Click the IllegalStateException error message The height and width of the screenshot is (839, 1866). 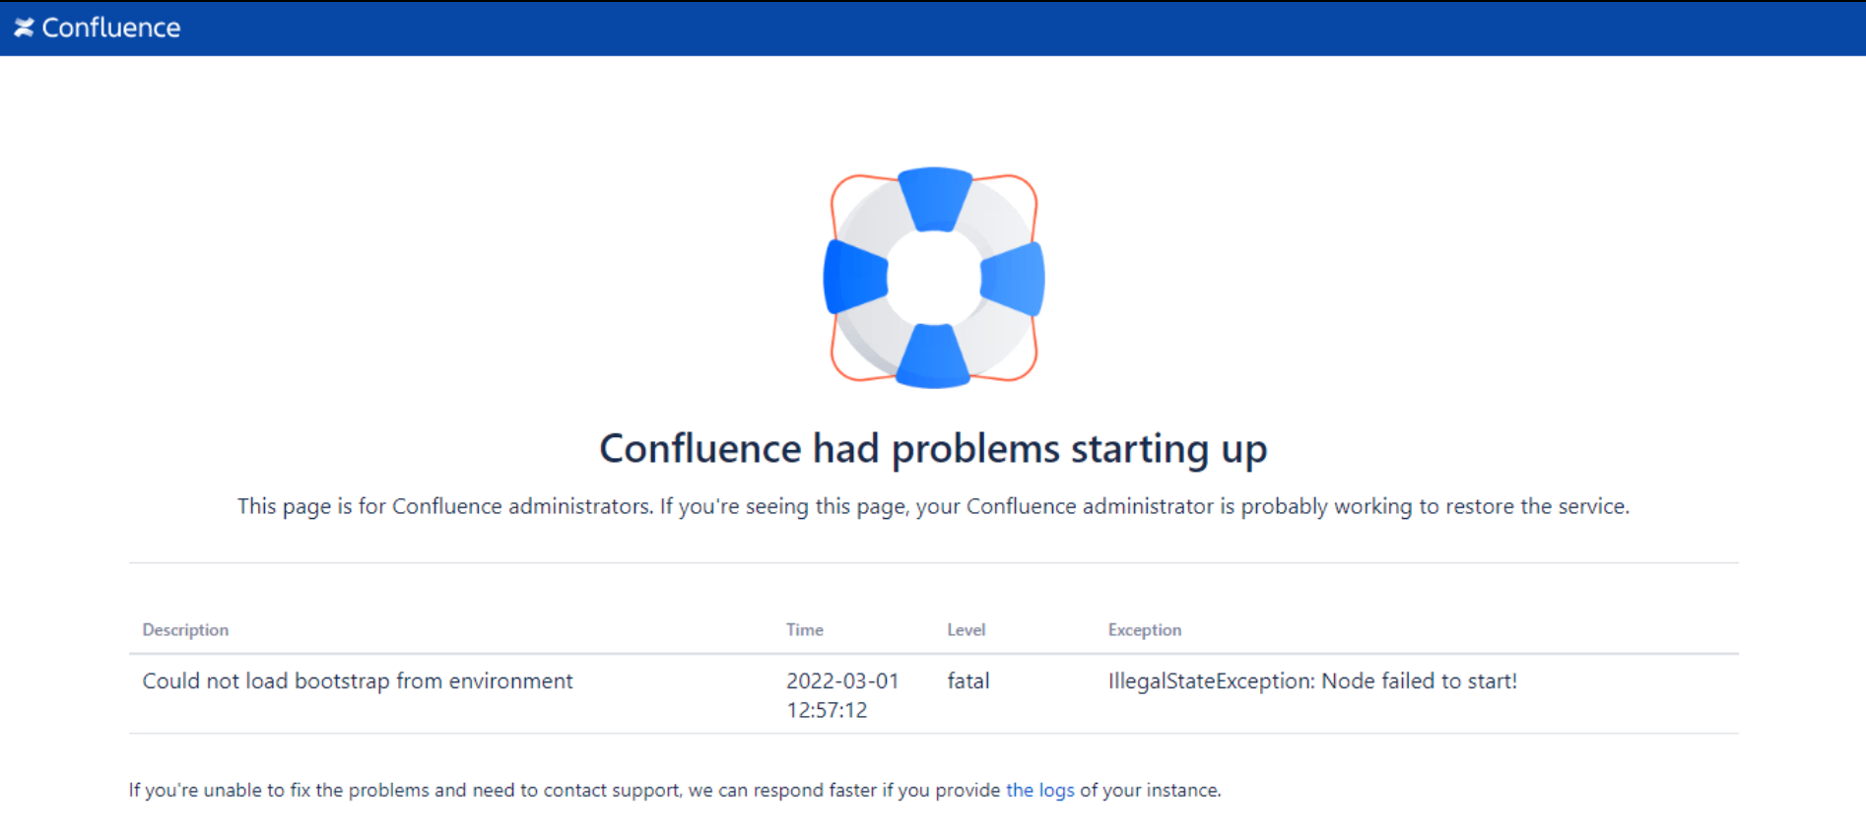[1312, 680]
